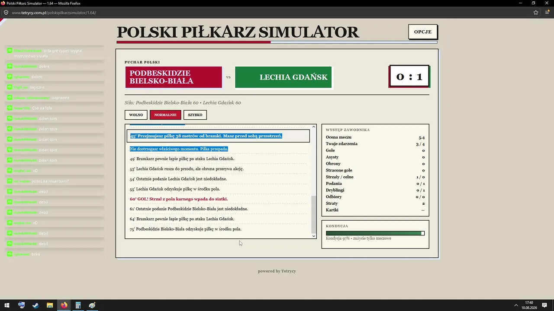The height and width of the screenshot is (311, 554).
Task: Open clock and date flyout
Action: click(x=528, y=305)
